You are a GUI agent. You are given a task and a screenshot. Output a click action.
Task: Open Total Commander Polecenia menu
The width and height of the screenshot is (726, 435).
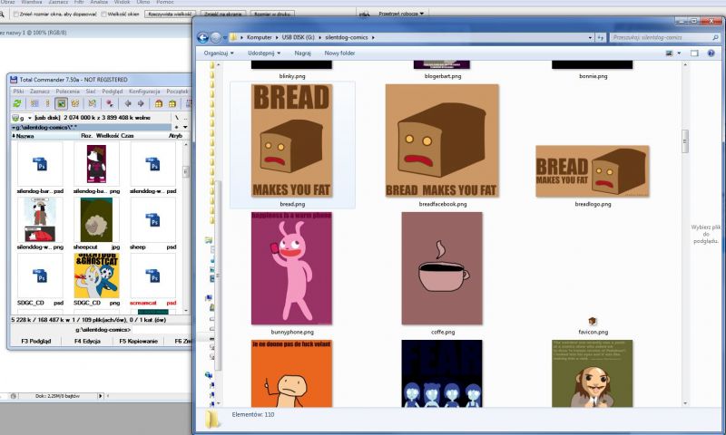pos(67,92)
